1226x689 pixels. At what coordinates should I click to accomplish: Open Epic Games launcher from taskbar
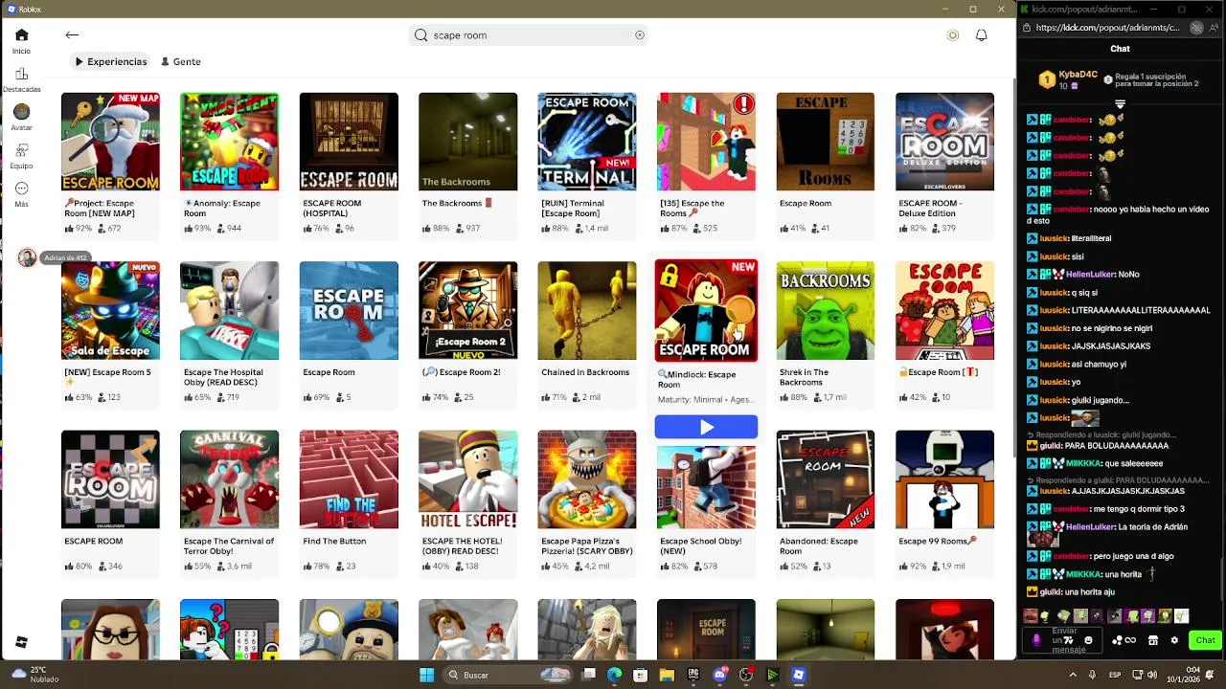click(693, 675)
